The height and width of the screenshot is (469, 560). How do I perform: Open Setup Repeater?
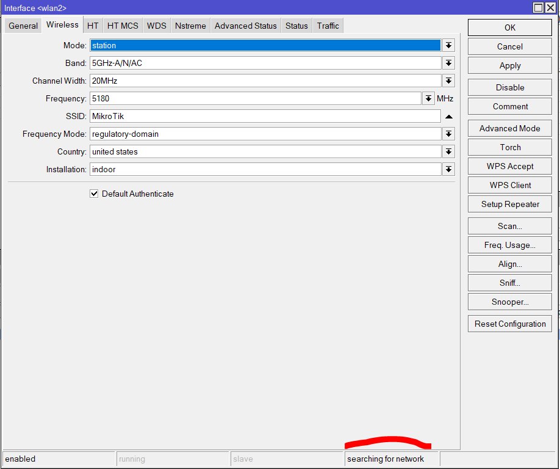point(509,204)
